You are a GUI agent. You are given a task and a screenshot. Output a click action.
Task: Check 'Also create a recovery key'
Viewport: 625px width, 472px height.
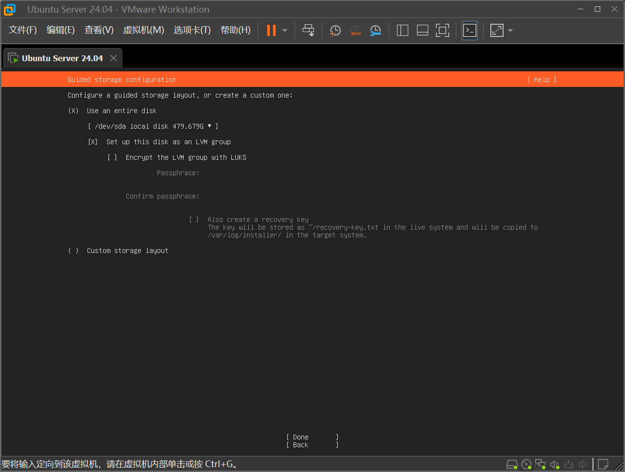coord(194,219)
